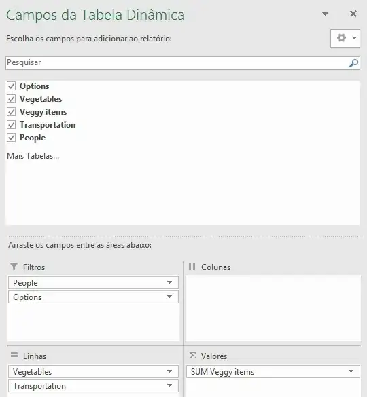Open the gear tools dropdown arrow
This screenshot has height=397, width=367.
tap(354, 38)
